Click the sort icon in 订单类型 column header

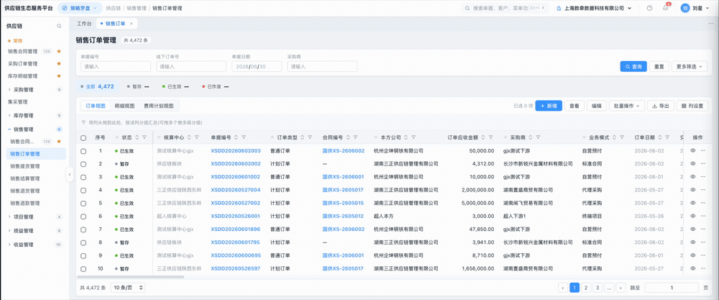coord(303,137)
